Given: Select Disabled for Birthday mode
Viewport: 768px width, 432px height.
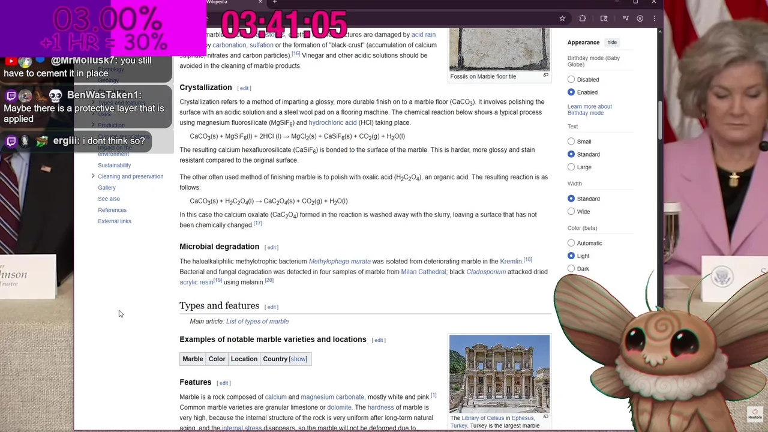Looking at the screenshot, I should 571,79.
